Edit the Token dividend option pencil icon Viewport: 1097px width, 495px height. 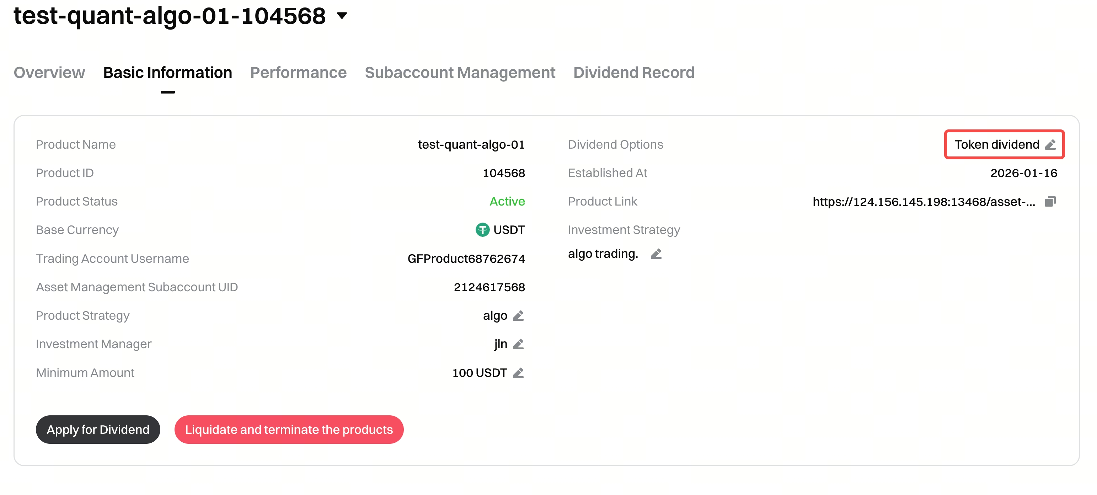coord(1050,145)
